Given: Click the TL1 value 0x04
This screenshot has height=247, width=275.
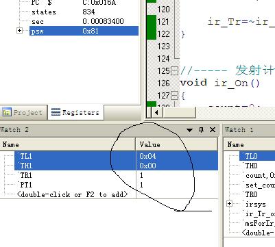Looking at the screenshot, I should coord(147,156).
